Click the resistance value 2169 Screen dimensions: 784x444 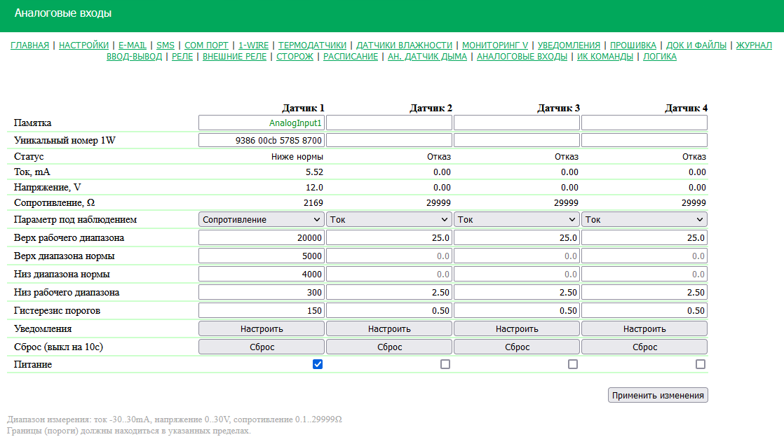(x=313, y=203)
